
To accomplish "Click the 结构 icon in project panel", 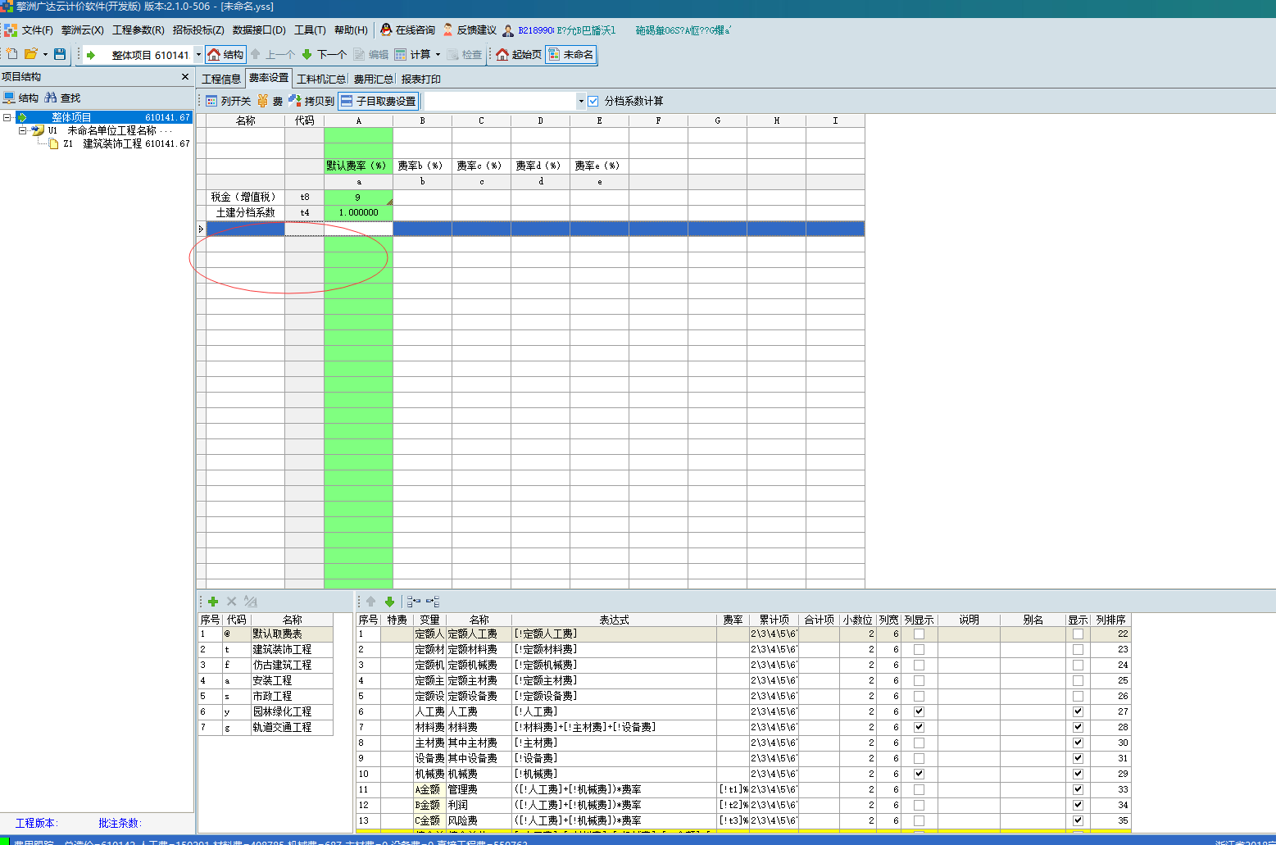I will point(9,98).
